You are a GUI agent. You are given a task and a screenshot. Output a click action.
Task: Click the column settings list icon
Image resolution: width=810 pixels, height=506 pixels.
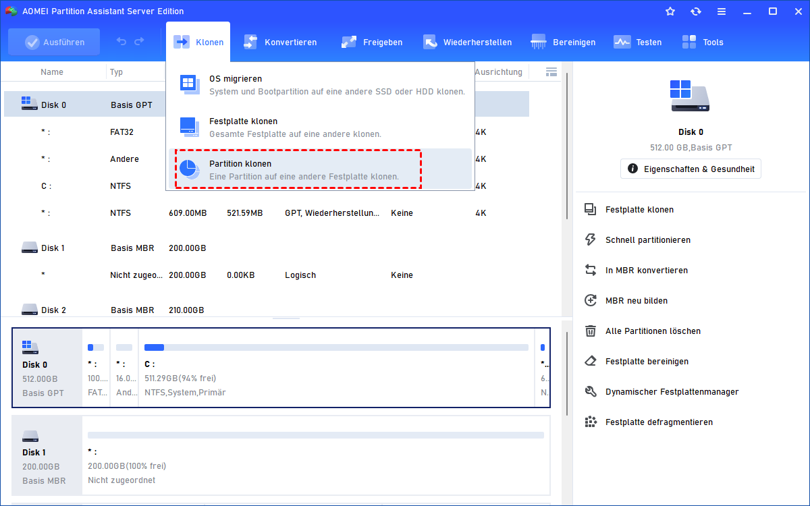pos(551,72)
